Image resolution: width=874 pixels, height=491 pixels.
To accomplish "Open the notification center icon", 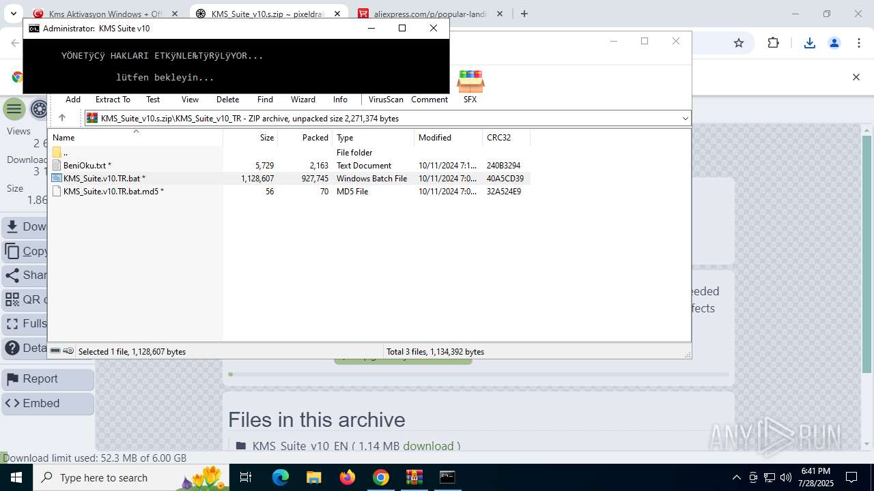I will pyautogui.click(x=851, y=477).
